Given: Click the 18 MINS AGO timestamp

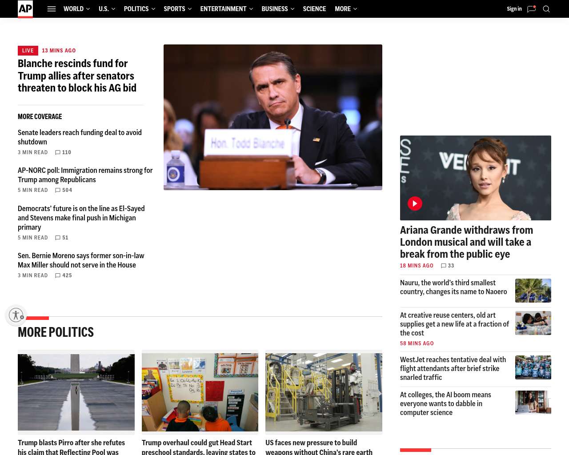Looking at the screenshot, I should coord(417,266).
